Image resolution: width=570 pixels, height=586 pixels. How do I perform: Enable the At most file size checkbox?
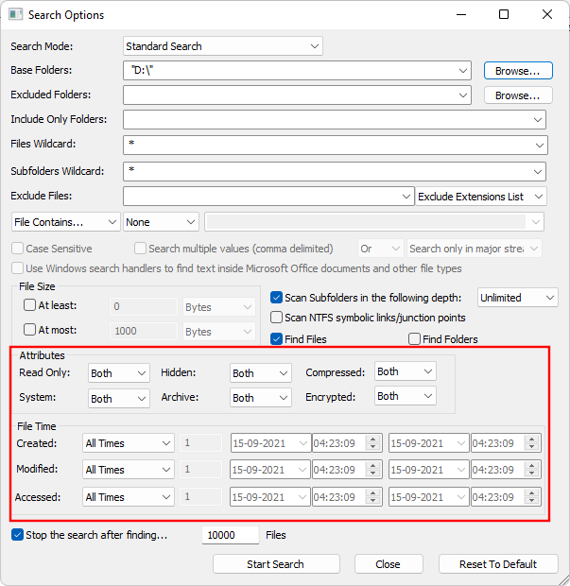click(x=30, y=330)
